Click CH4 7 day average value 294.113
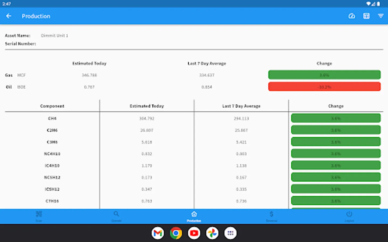The width and height of the screenshot is (388, 242). pyautogui.click(x=241, y=118)
